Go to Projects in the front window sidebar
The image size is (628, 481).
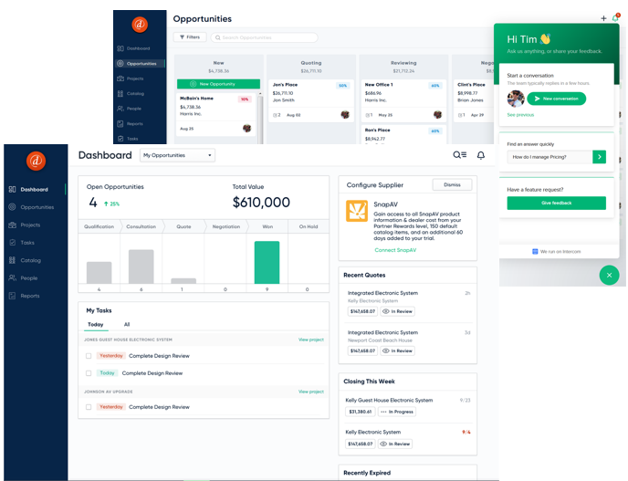click(x=25, y=225)
